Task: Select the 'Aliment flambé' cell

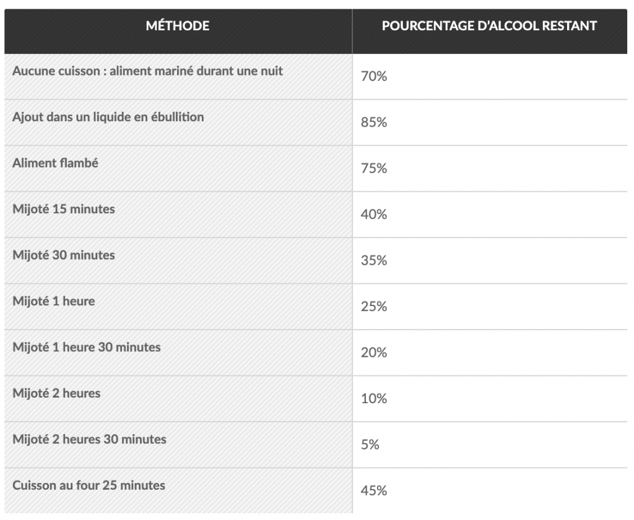Action: click(x=56, y=163)
